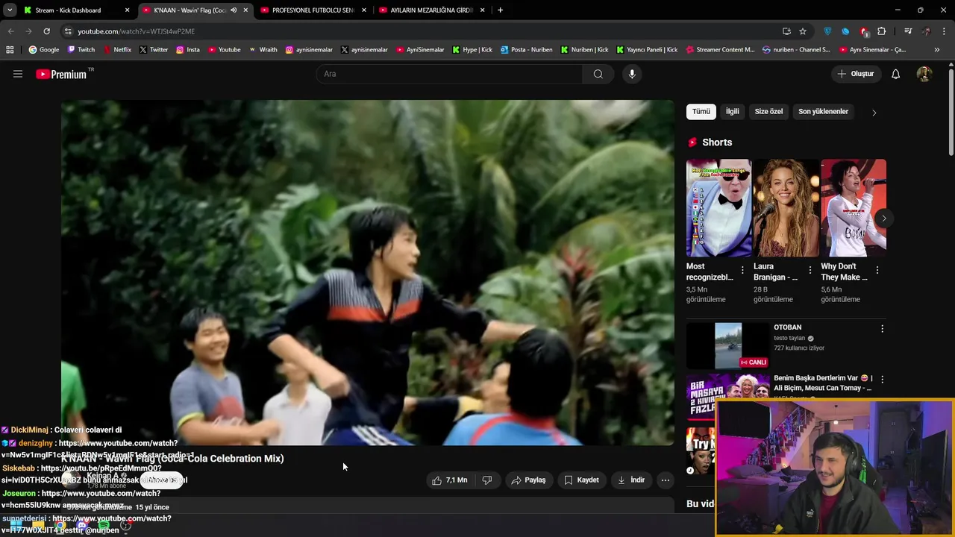Open more actions ellipsis under video
This screenshot has height=537, width=955.
coord(666,480)
